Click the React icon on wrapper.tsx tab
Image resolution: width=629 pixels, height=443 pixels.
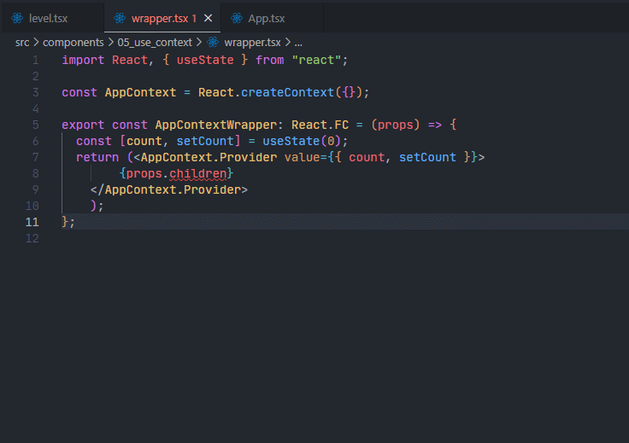[x=119, y=18]
